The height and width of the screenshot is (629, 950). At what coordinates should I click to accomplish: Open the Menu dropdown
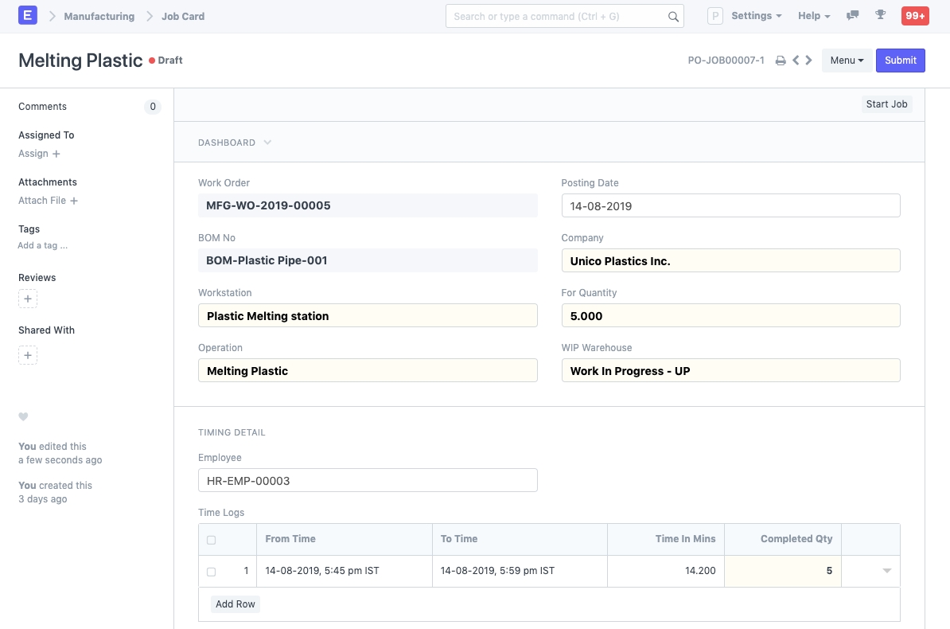click(x=847, y=61)
